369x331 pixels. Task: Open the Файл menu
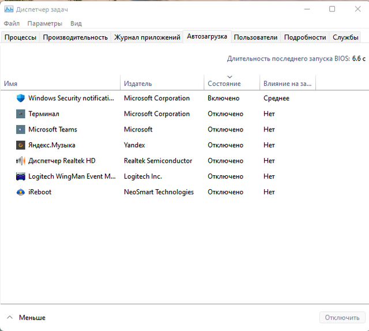pyautogui.click(x=12, y=23)
